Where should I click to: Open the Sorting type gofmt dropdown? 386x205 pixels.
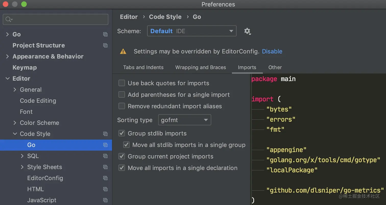[185, 120]
